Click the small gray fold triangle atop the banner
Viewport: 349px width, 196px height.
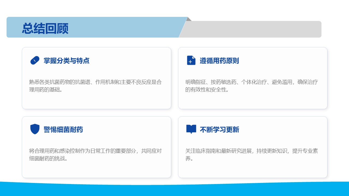pos(189,19)
